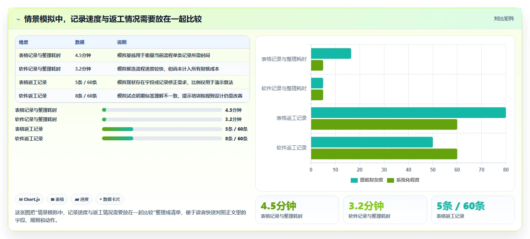Click the teal bar for 表格返工记录 in chart
This screenshot has height=239, width=530.
coord(408,113)
